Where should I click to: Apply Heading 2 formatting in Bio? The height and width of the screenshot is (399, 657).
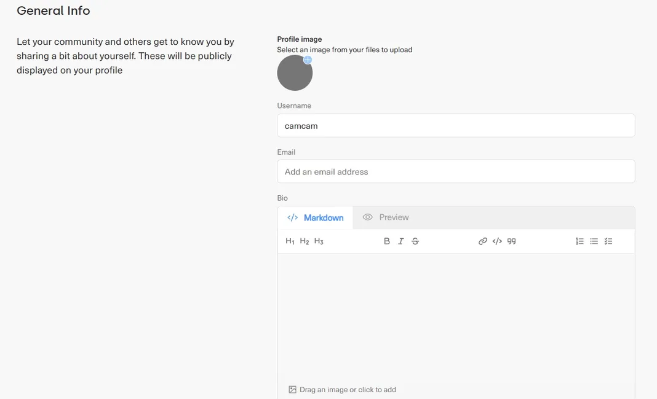[305, 241]
